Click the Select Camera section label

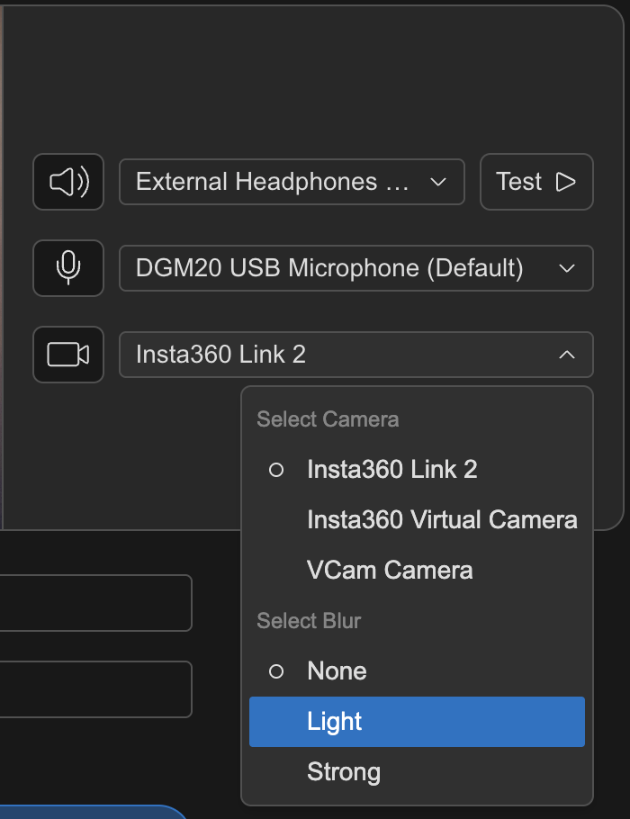coord(328,418)
